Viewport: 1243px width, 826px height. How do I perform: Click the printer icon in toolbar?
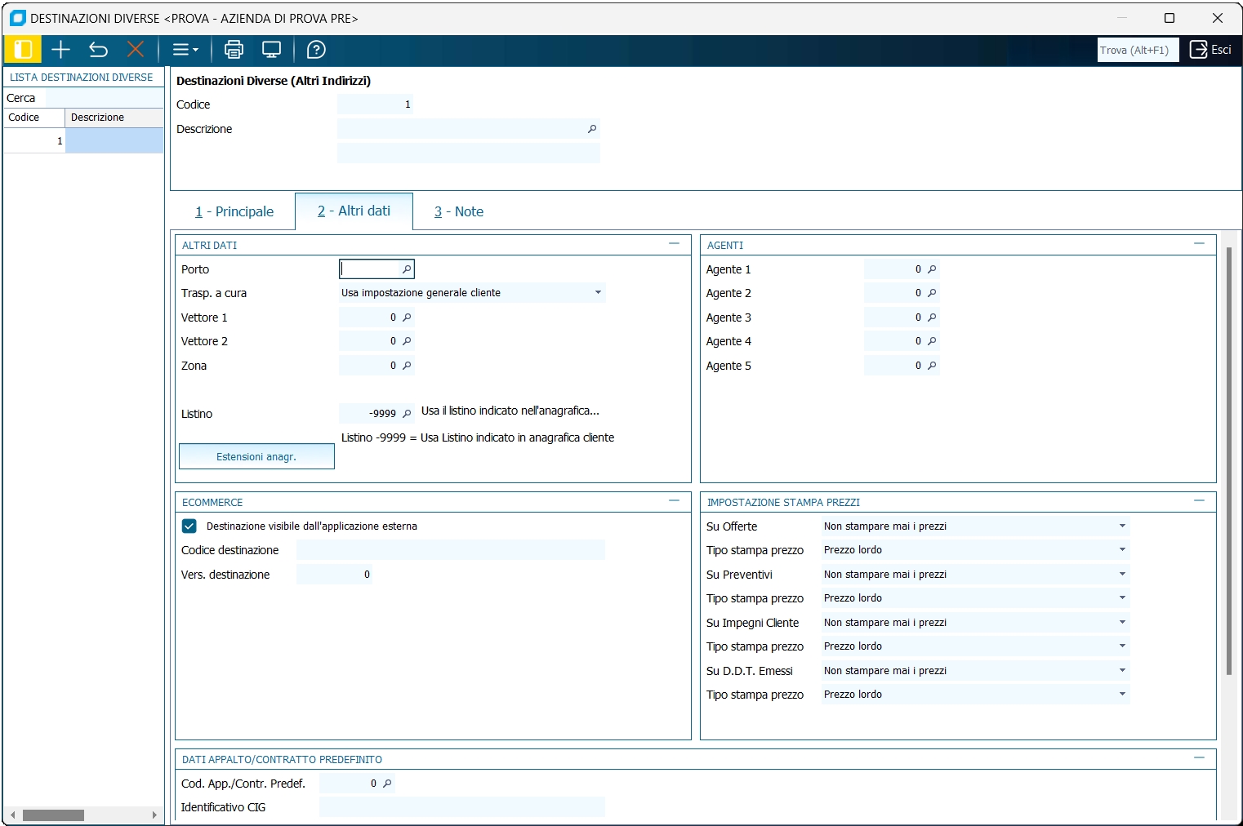pos(234,50)
